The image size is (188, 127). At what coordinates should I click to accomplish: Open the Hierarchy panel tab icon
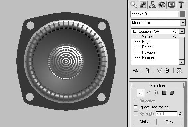click(x=153, y=5)
